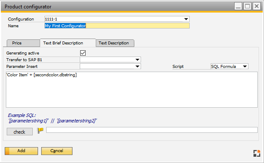Click the check button
Screen dimensions: 264x163
(20, 132)
